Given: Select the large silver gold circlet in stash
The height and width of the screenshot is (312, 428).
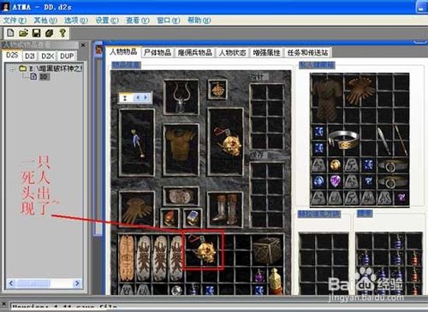Looking at the screenshot, I should (x=344, y=139).
